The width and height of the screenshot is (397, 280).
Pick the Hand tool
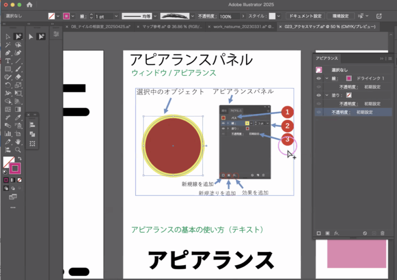pos(18,142)
